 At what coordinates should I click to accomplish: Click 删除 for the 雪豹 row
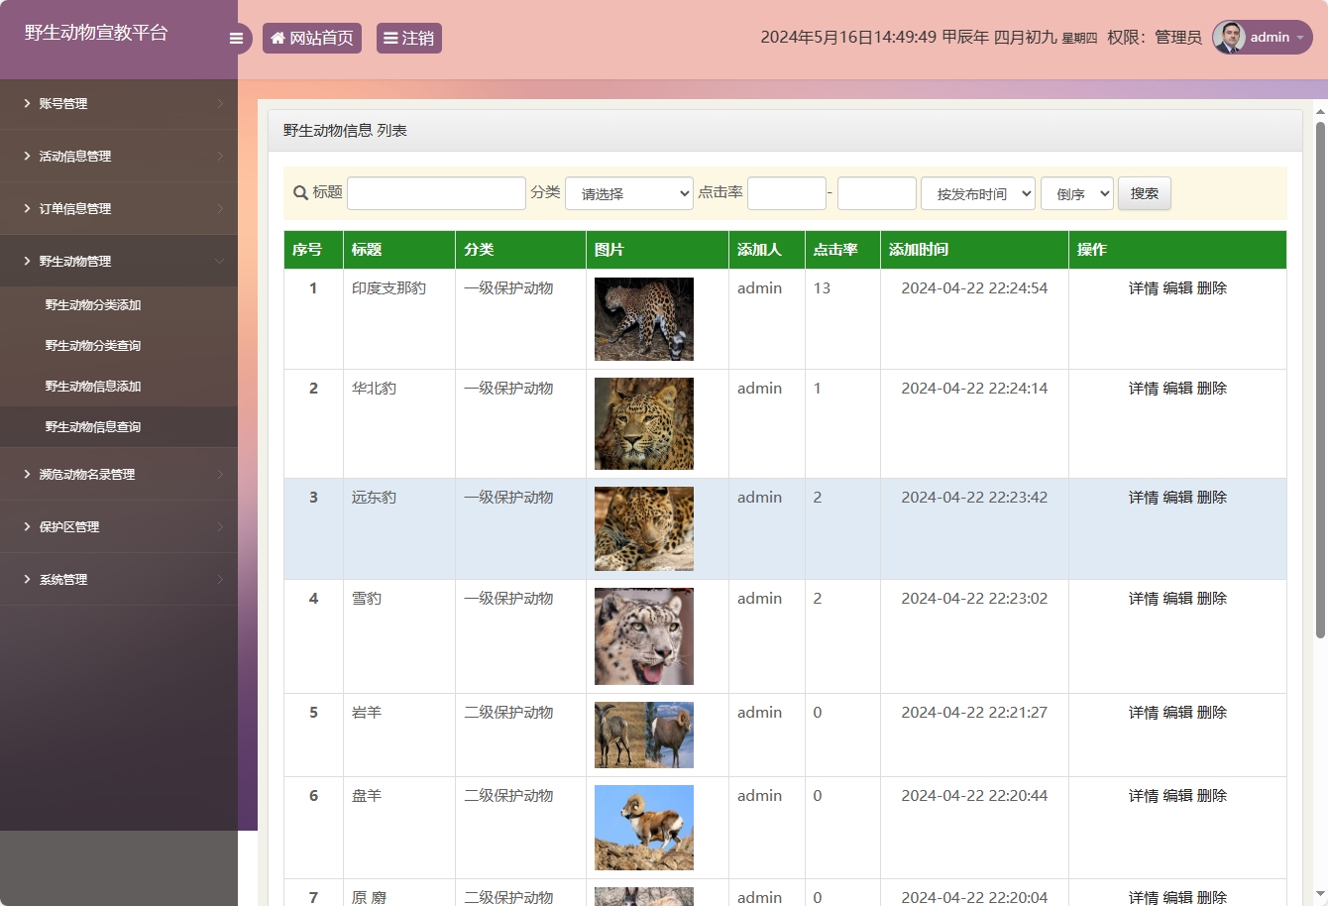pyautogui.click(x=1212, y=599)
